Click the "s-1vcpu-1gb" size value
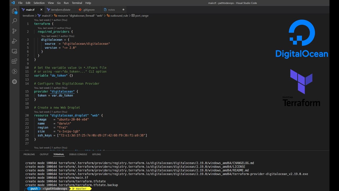This screenshot has width=339, height=191. [x=69, y=132]
